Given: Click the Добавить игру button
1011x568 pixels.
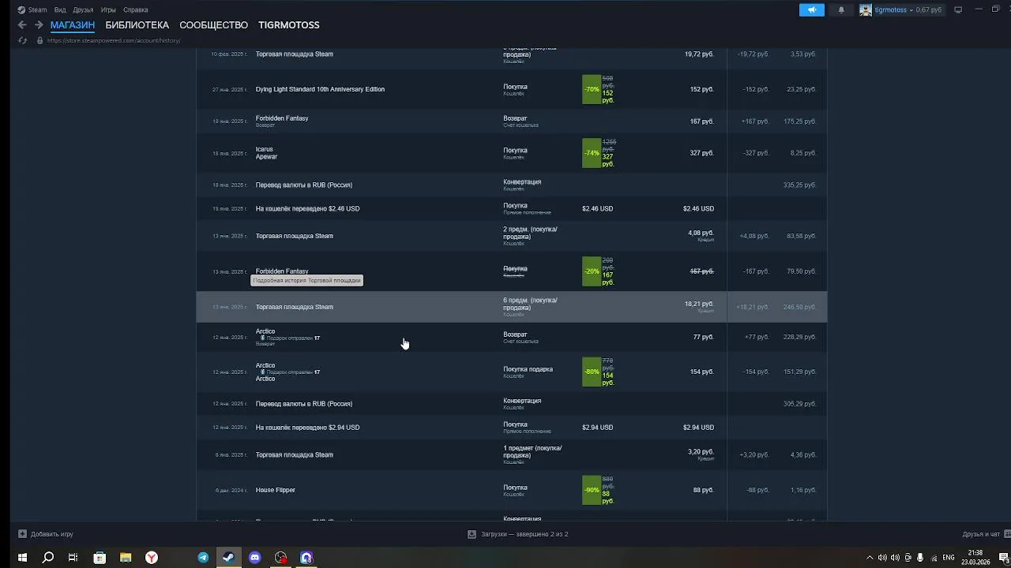Looking at the screenshot, I should point(46,534).
